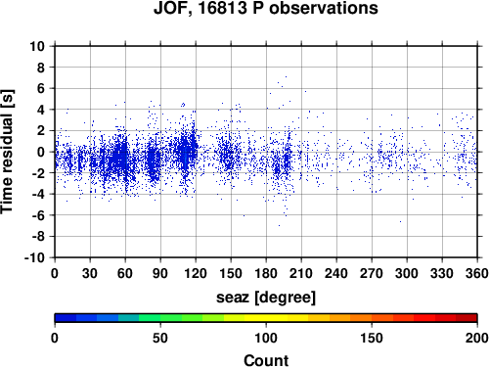
Task: Click the x-axis tick label '270'
Action: [x=372, y=273]
